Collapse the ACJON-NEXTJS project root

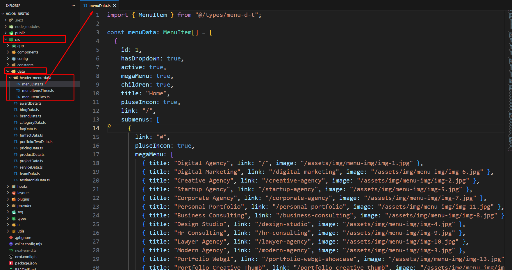(3, 14)
